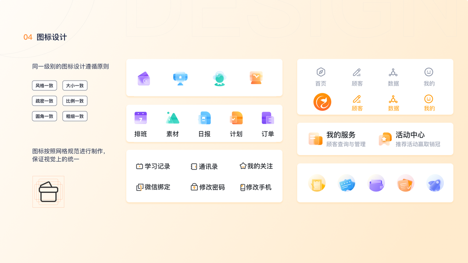This screenshot has height=263, width=468.
Task: Click the 活动中心 title text
Action: (x=410, y=135)
